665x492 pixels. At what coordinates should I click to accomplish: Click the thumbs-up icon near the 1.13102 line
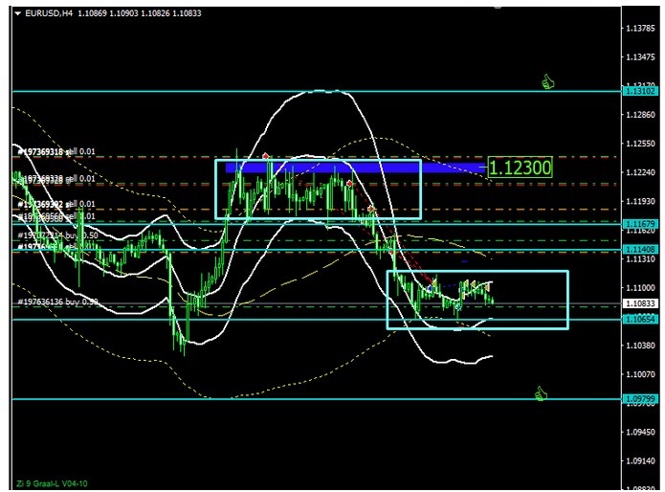point(548,82)
